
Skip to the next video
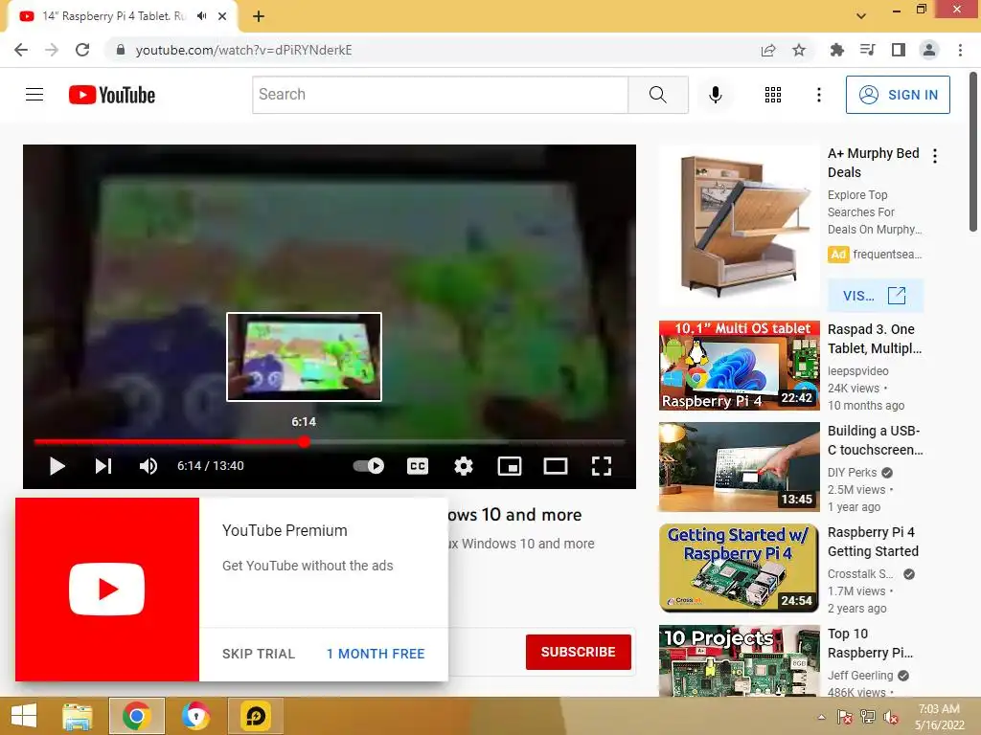tap(103, 466)
